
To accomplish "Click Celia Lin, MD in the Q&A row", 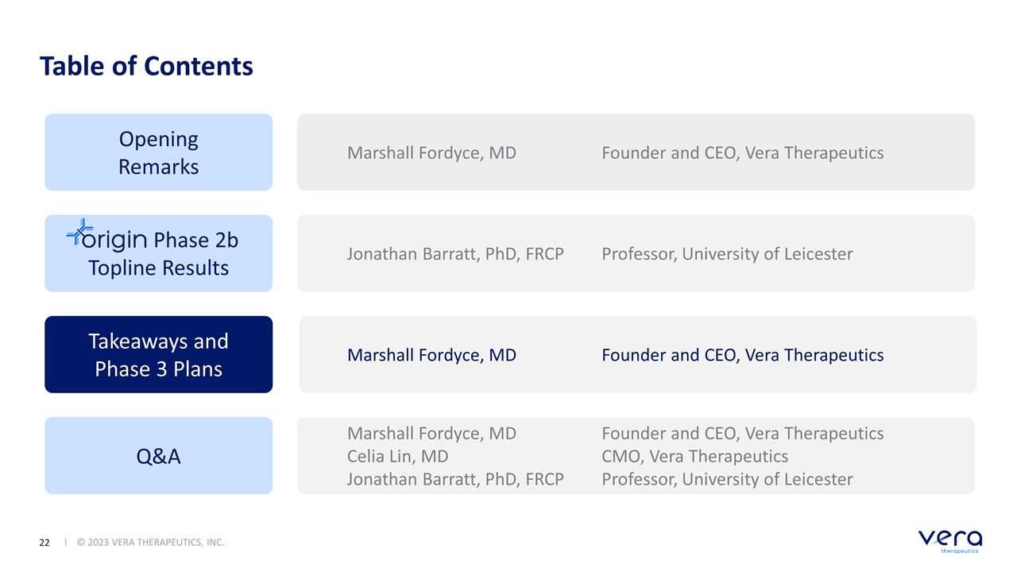I will (397, 456).
